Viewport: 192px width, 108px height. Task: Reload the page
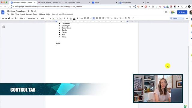[8, 7]
